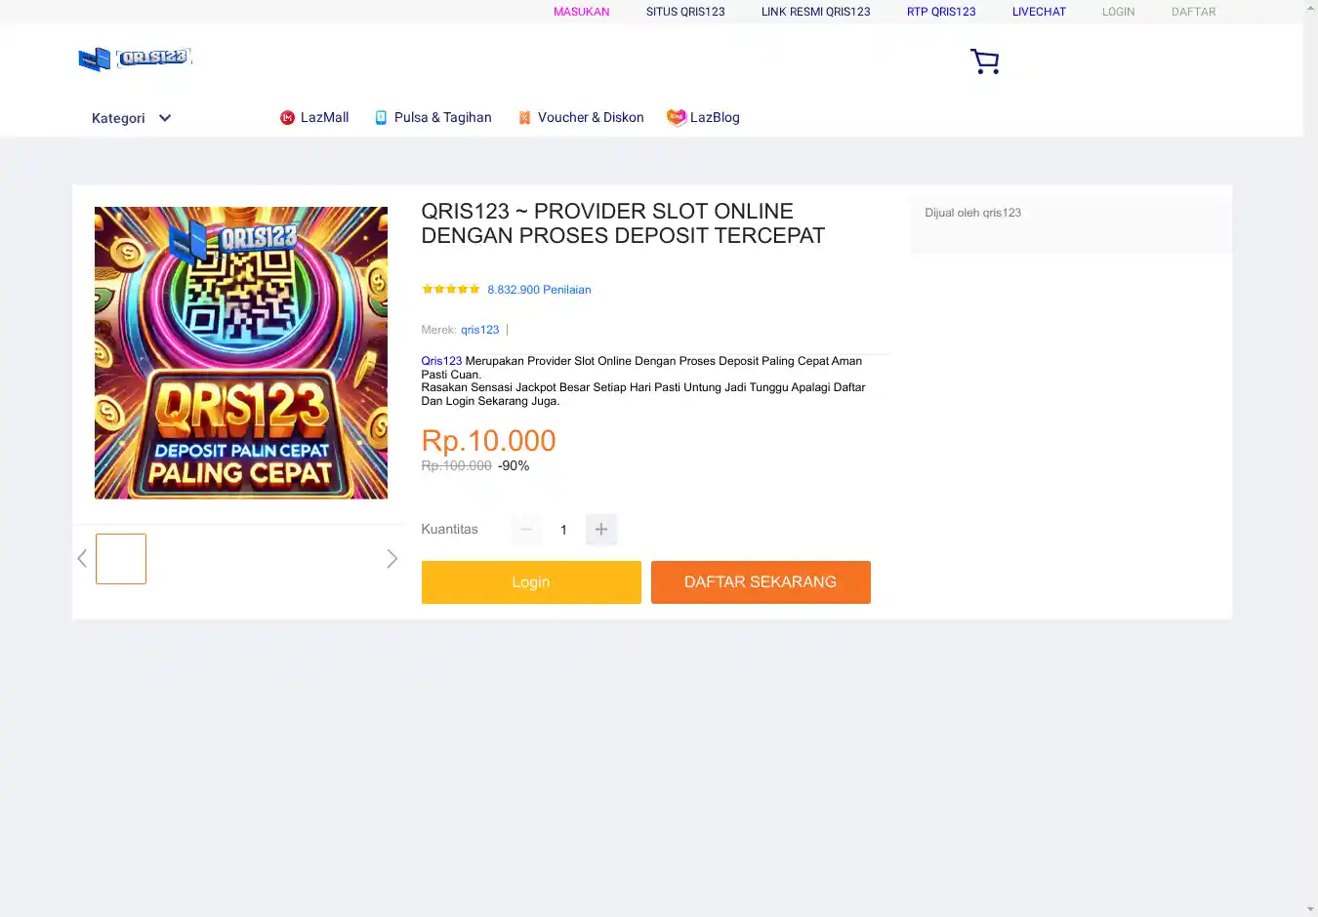Viewport: 1318px width, 917px height.
Task: Increase quantity with the plus button
Action: pyautogui.click(x=601, y=530)
